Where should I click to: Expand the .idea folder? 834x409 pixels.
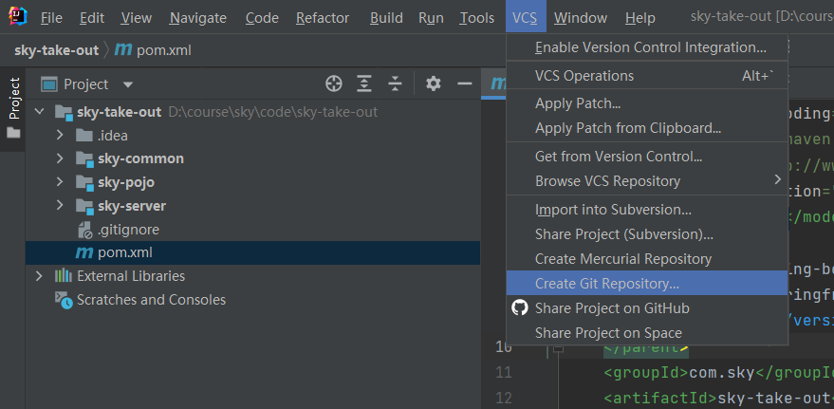click(x=60, y=136)
